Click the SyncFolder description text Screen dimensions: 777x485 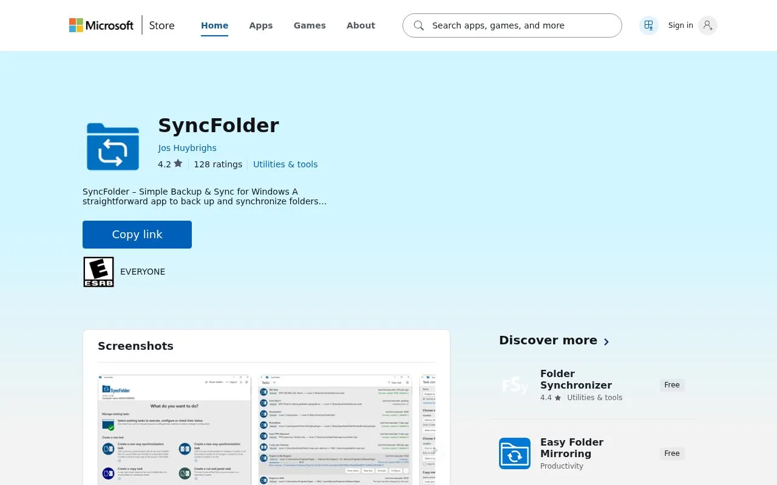tap(205, 196)
